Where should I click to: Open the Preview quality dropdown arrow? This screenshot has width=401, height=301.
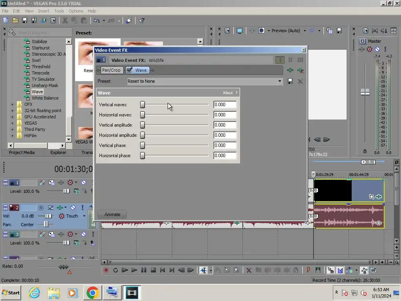pyautogui.click(x=305, y=31)
